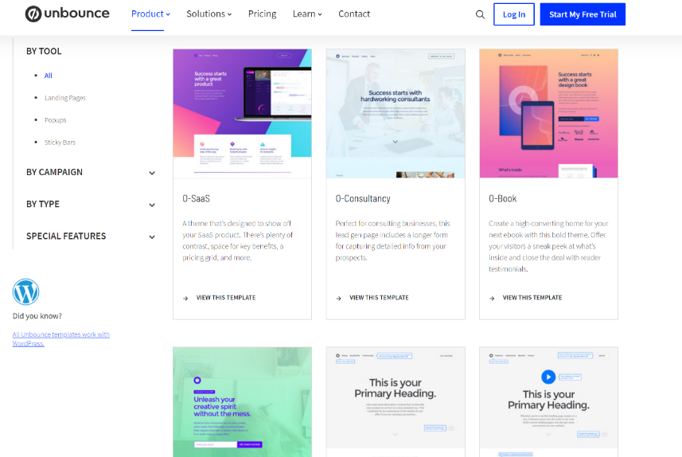Open the Contact menu item
This screenshot has height=457, width=682.
click(354, 14)
